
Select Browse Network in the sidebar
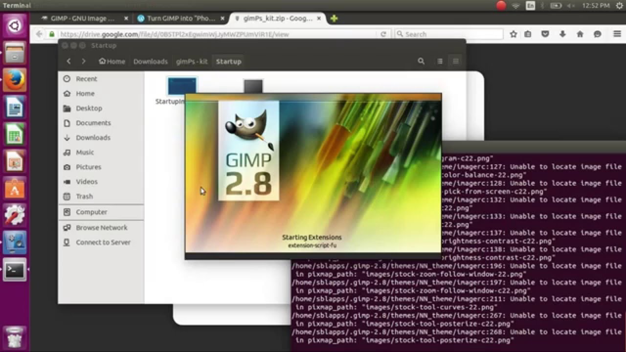[101, 227]
